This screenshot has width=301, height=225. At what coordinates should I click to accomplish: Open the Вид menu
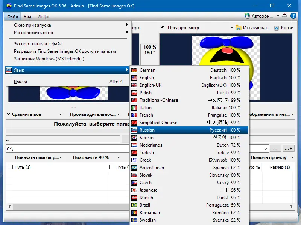click(27, 16)
